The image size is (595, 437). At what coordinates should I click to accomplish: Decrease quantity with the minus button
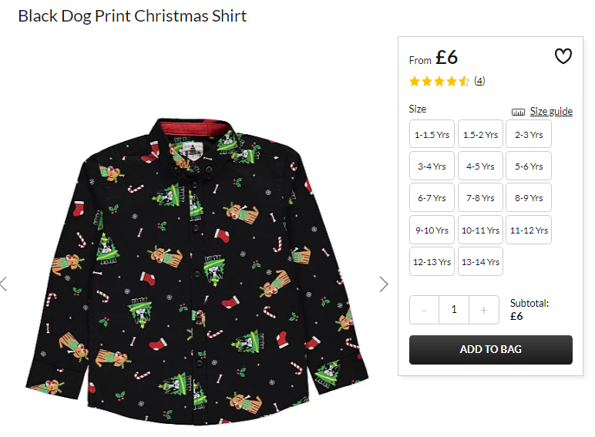(x=424, y=310)
